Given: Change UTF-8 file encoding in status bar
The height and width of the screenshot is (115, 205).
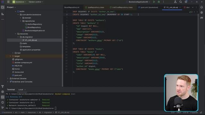Looking at the screenshot, I should click(x=185, y=112).
